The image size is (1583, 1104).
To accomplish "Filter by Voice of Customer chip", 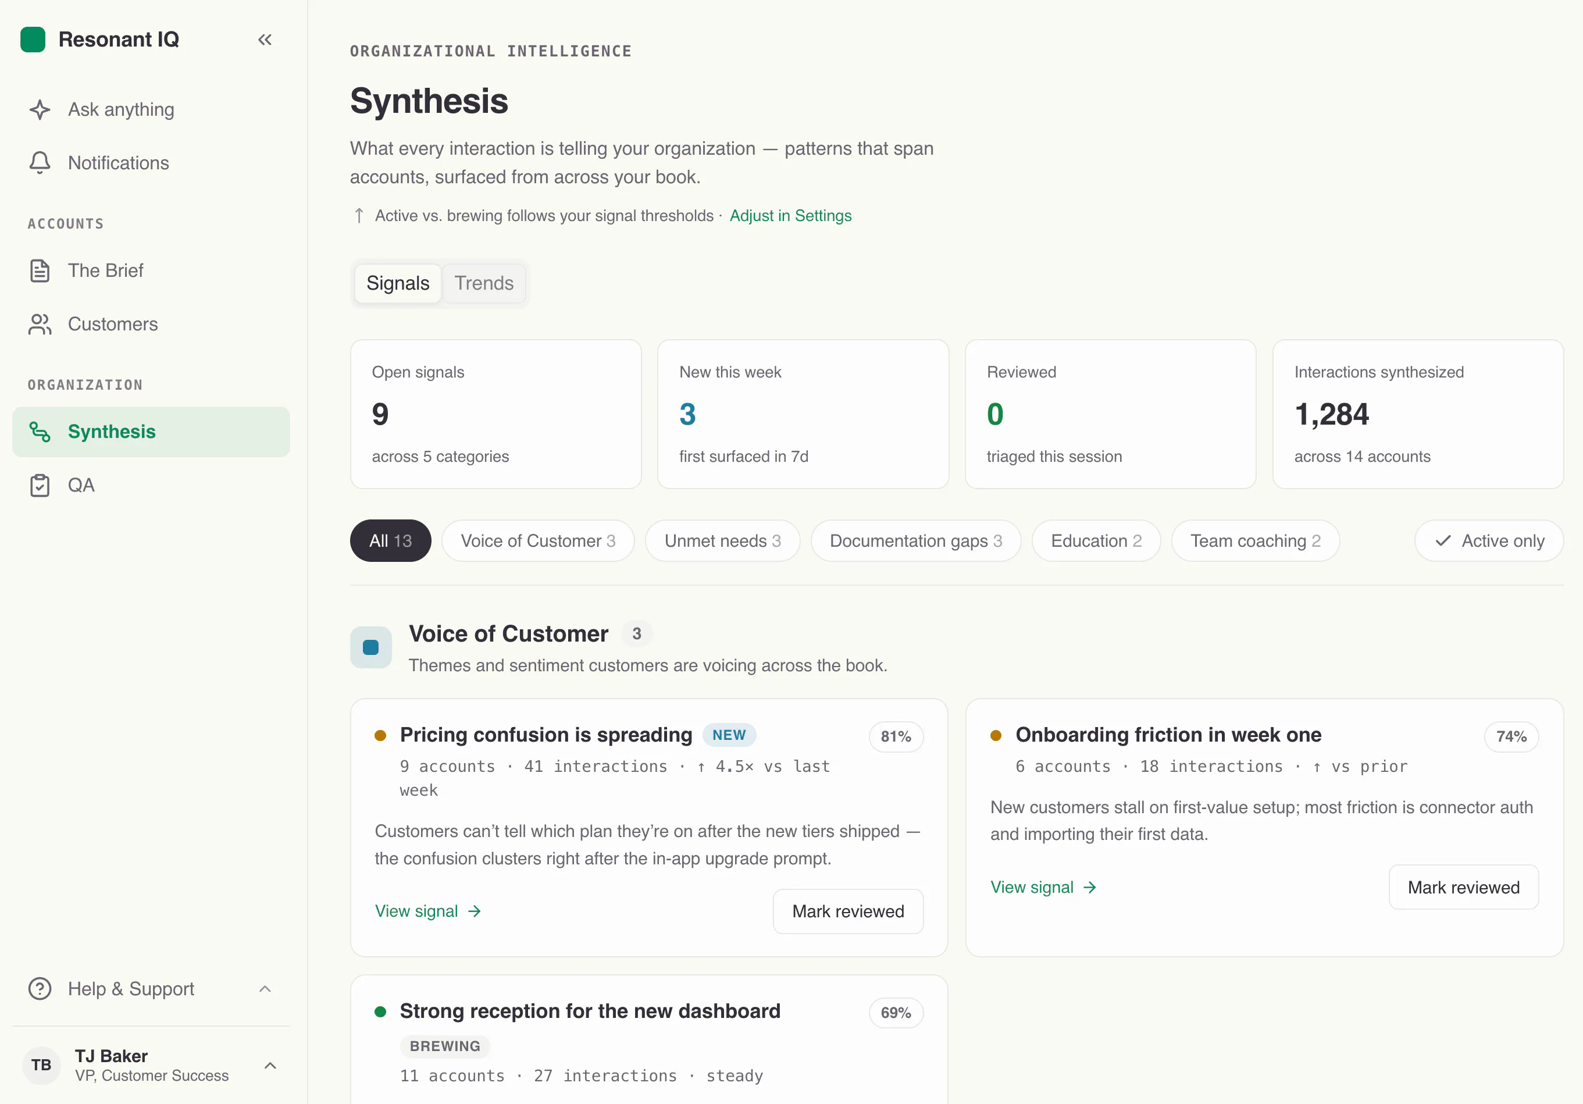I will (538, 540).
